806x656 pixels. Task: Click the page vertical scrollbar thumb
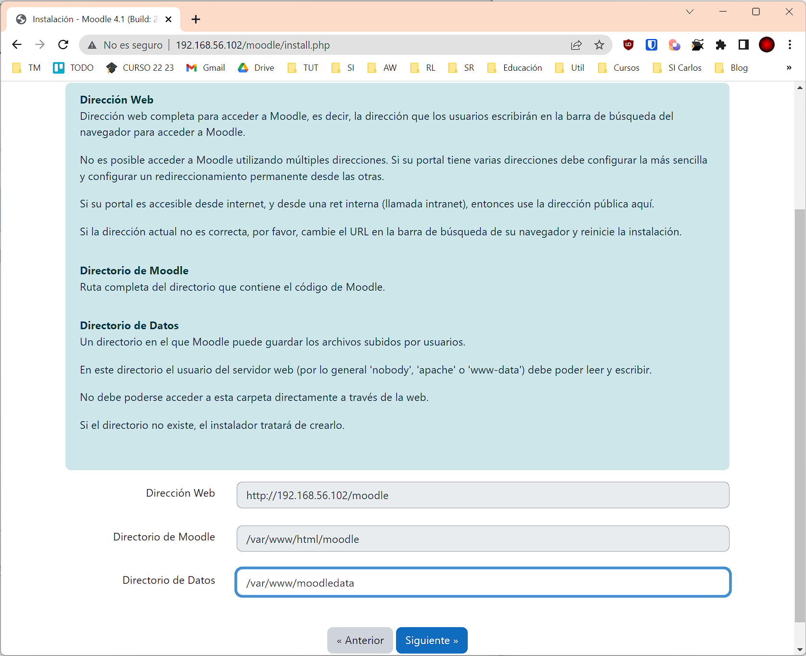coord(800,416)
